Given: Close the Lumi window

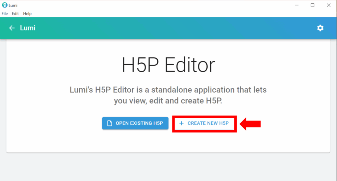Looking at the screenshot, I should (x=328, y=5).
